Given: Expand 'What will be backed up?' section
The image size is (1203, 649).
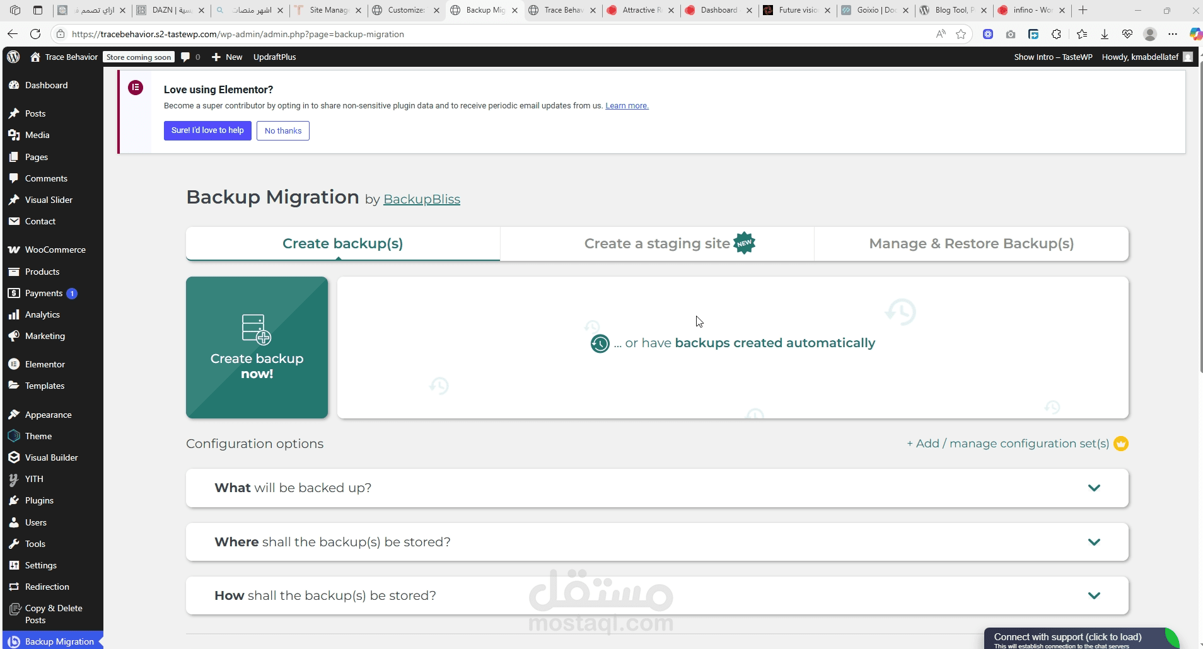Looking at the screenshot, I should pos(657,488).
